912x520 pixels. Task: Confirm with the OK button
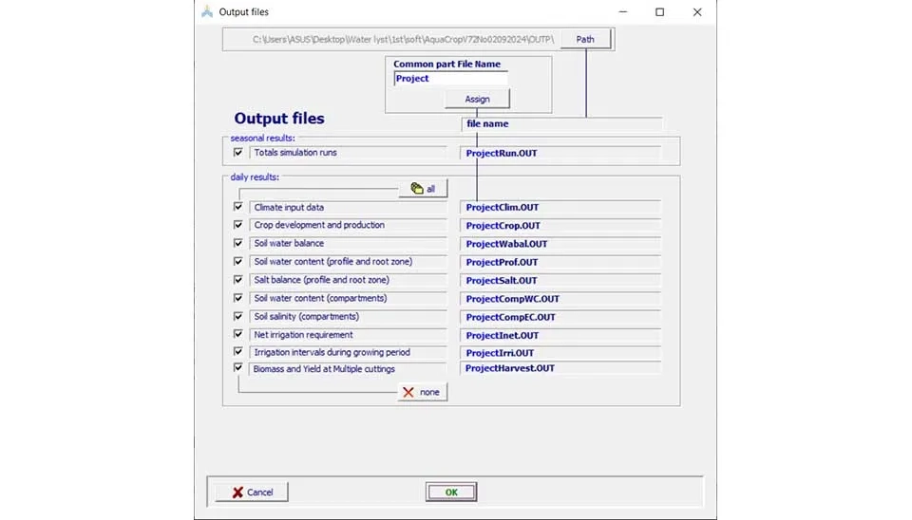point(451,492)
